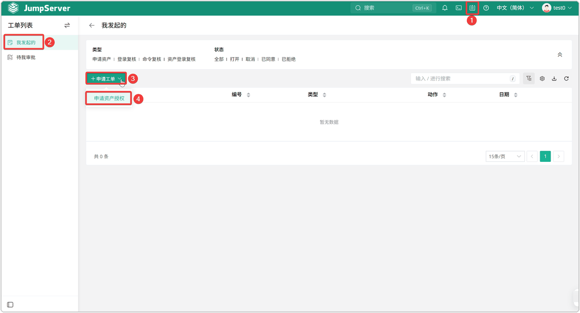
Task: Go back using the arrow beside 我发起的
Action: click(x=92, y=25)
